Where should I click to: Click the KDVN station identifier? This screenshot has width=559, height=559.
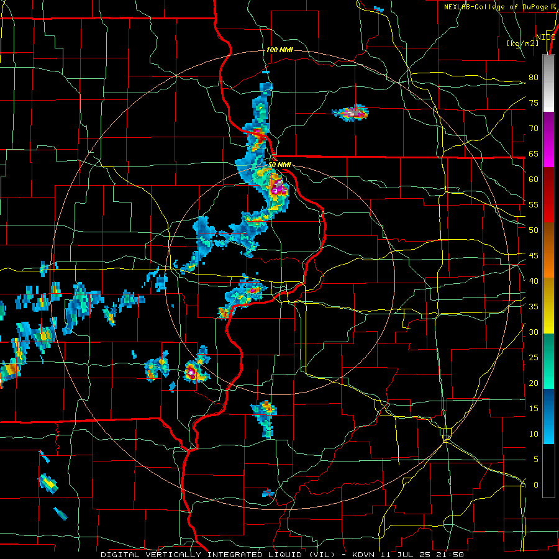363,555
